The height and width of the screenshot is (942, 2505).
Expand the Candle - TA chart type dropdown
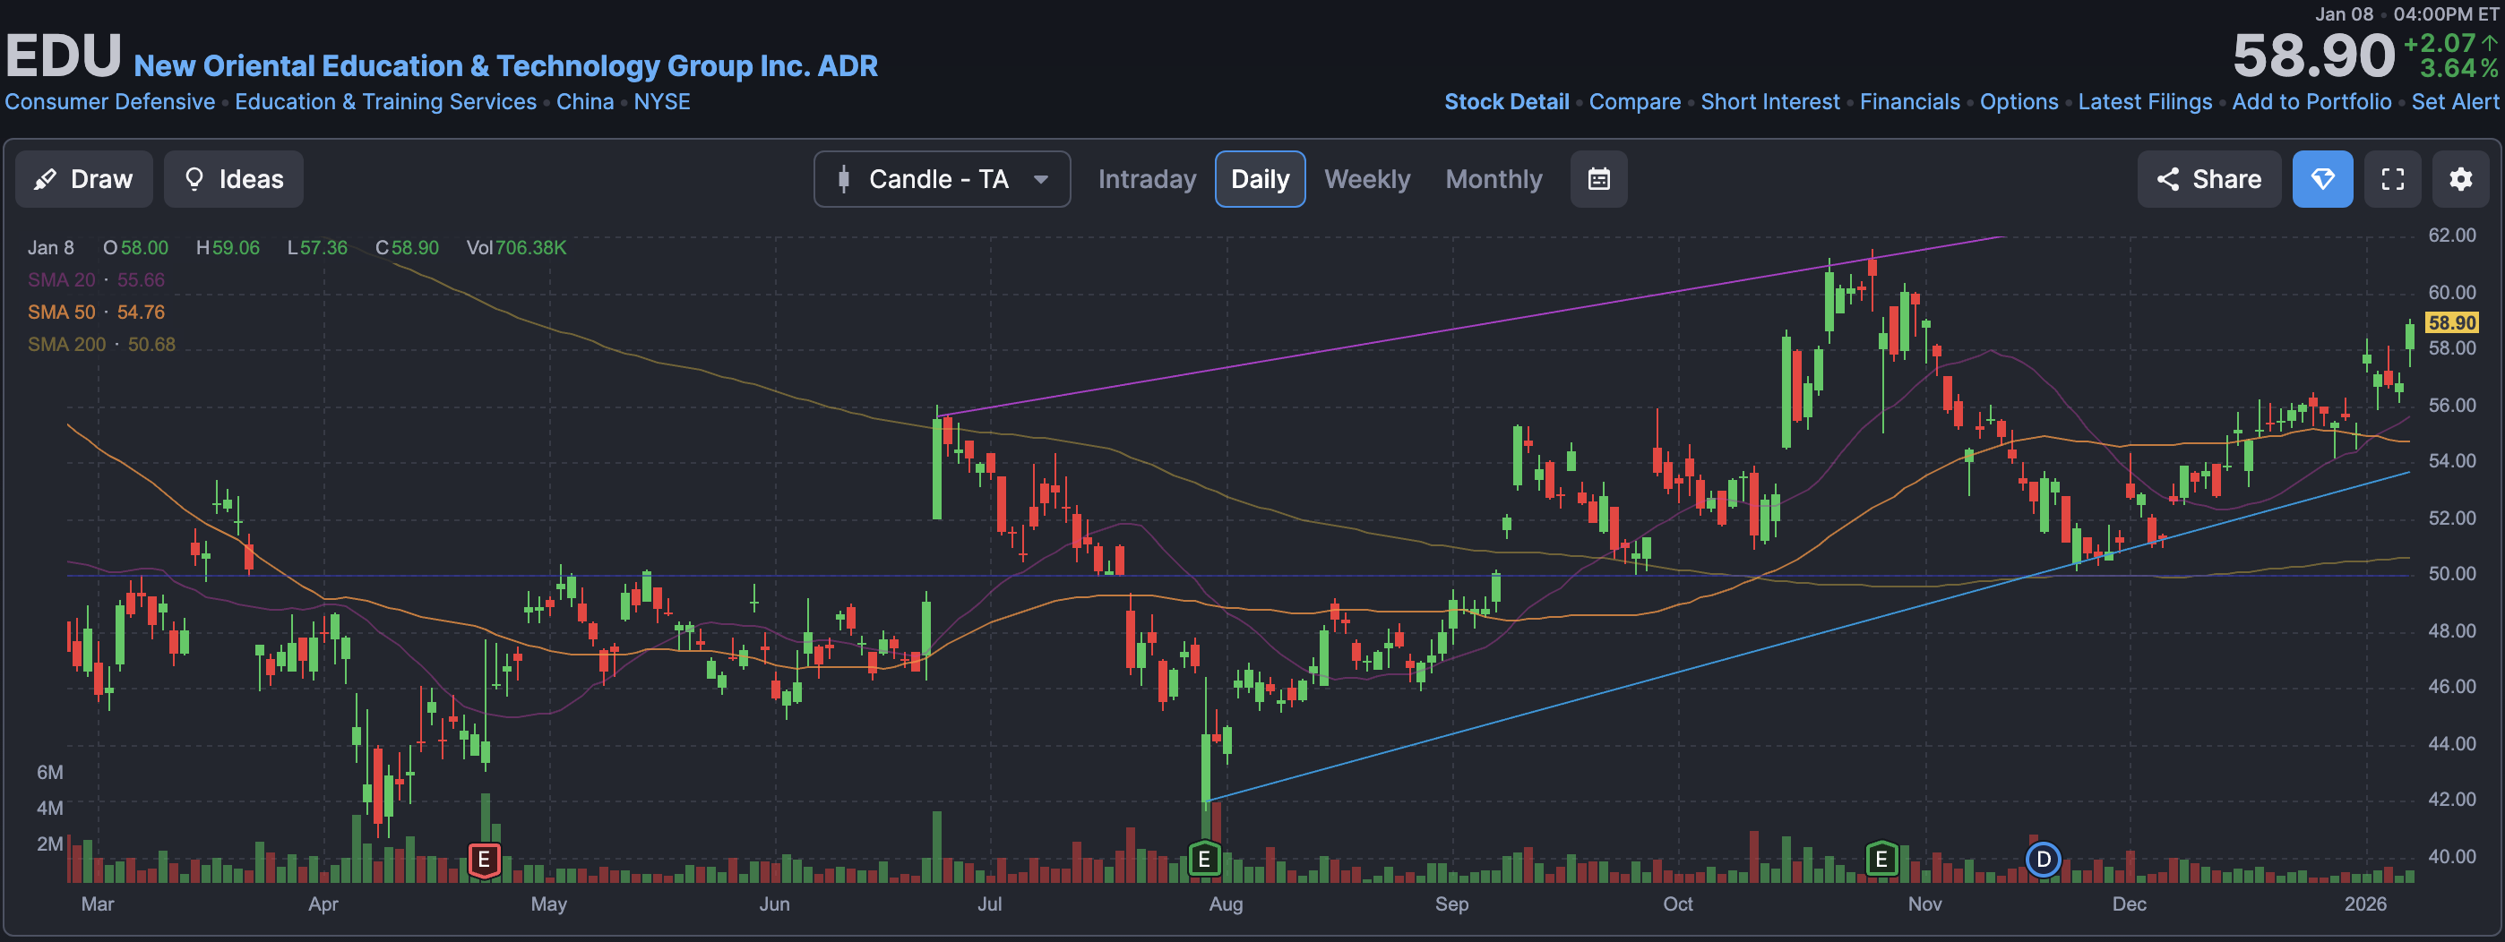[942, 179]
